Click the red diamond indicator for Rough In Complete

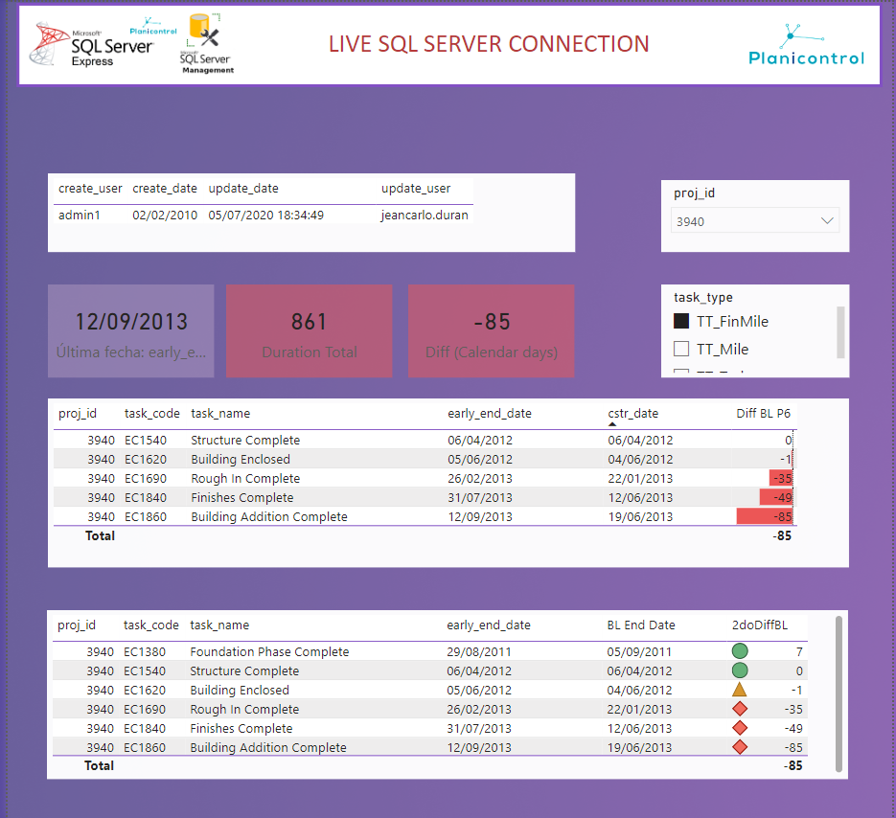740,709
